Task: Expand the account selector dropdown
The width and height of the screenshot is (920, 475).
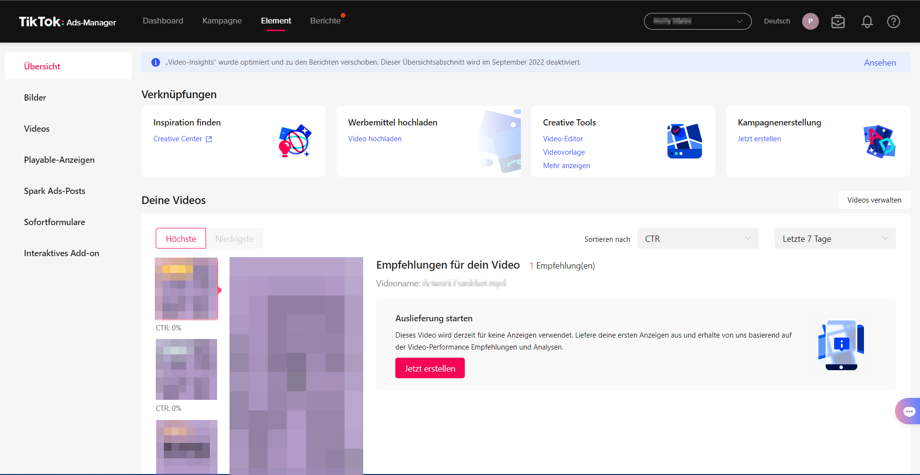Action: 697,22
